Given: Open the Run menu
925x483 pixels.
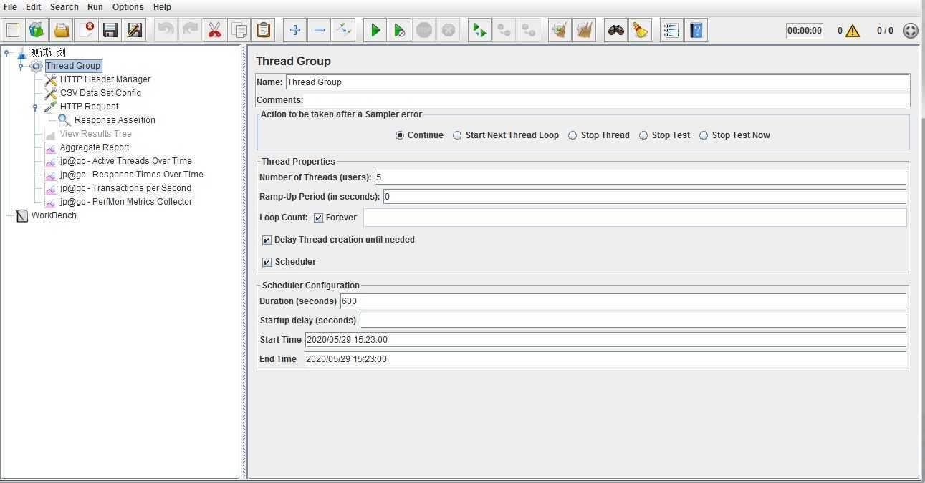Looking at the screenshot, I should (x=95, y=7).
